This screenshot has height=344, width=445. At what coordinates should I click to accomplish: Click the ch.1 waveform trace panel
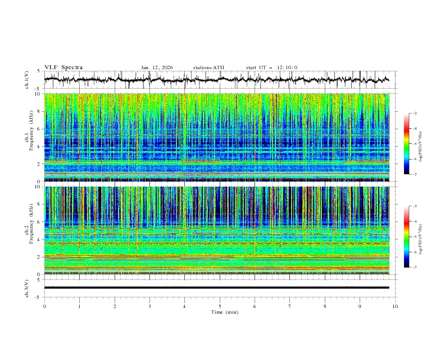[219, 80]
